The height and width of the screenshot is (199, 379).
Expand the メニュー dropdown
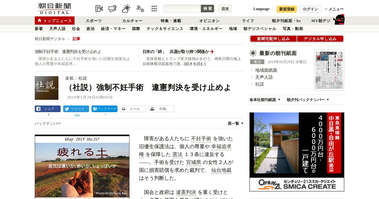pos(334,9)
